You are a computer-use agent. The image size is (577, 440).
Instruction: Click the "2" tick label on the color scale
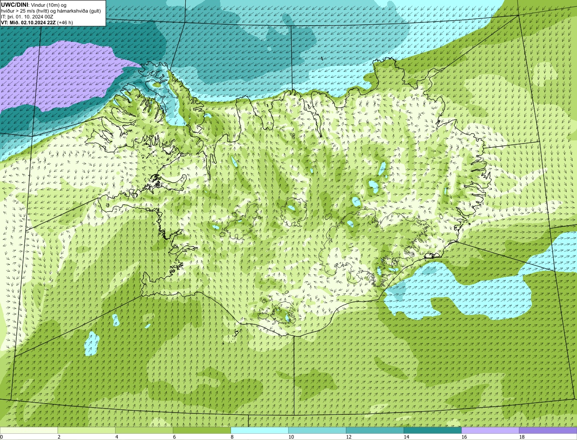pos(59,437)
